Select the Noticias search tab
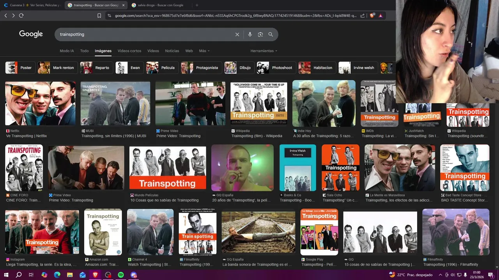The height and width of the screenshot is (280, 499). [x=172, y=51]
